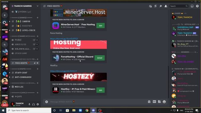
Task: Open Nitro gift icon in message bar
Action: tap(149, 102)
